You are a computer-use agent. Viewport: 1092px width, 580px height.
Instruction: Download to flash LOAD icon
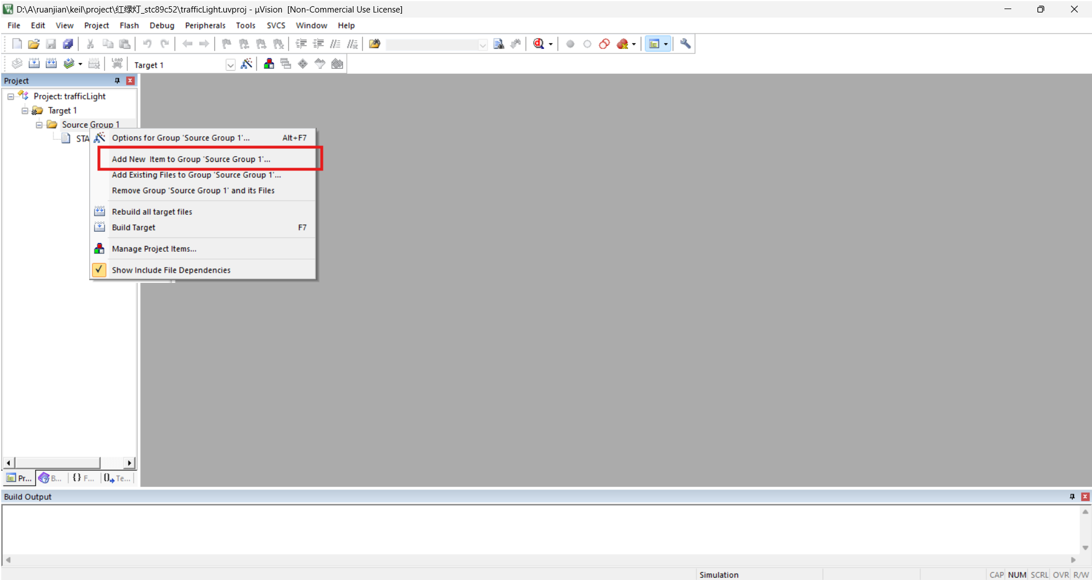(117, 64)
